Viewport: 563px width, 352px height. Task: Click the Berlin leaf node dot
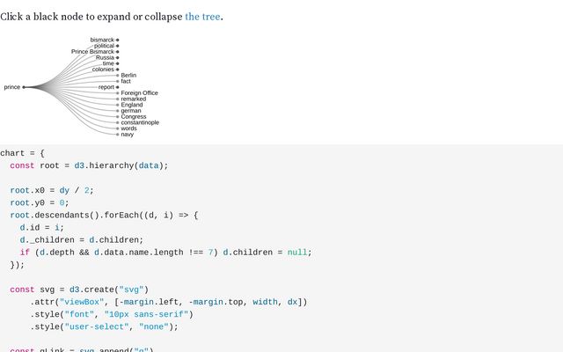118,76
